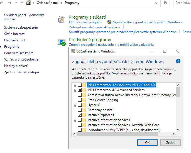Go forward with the Forward arrow
The height and width of the screenshot is (153, 191).
9,3
